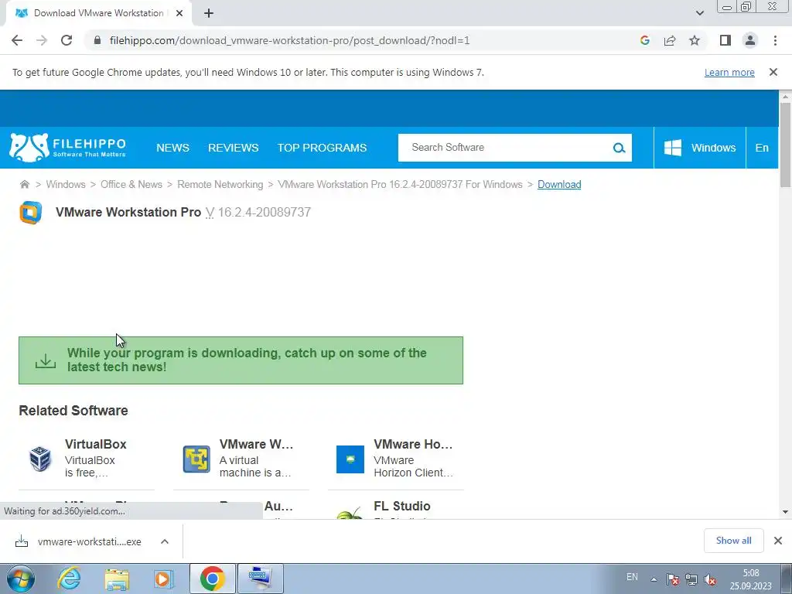Close the downloads bar

(778, 541)
